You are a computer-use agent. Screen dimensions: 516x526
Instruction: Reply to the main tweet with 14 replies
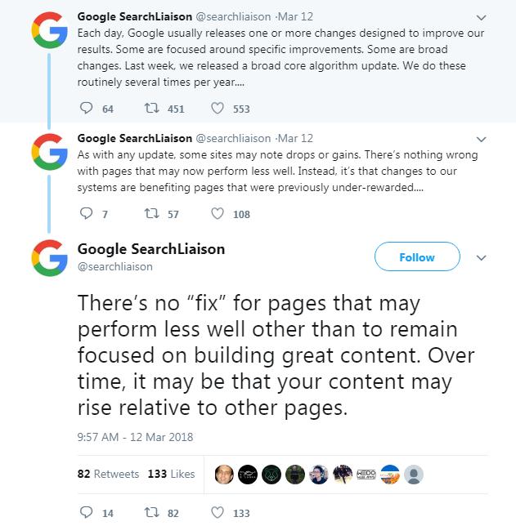pos(87,513)
